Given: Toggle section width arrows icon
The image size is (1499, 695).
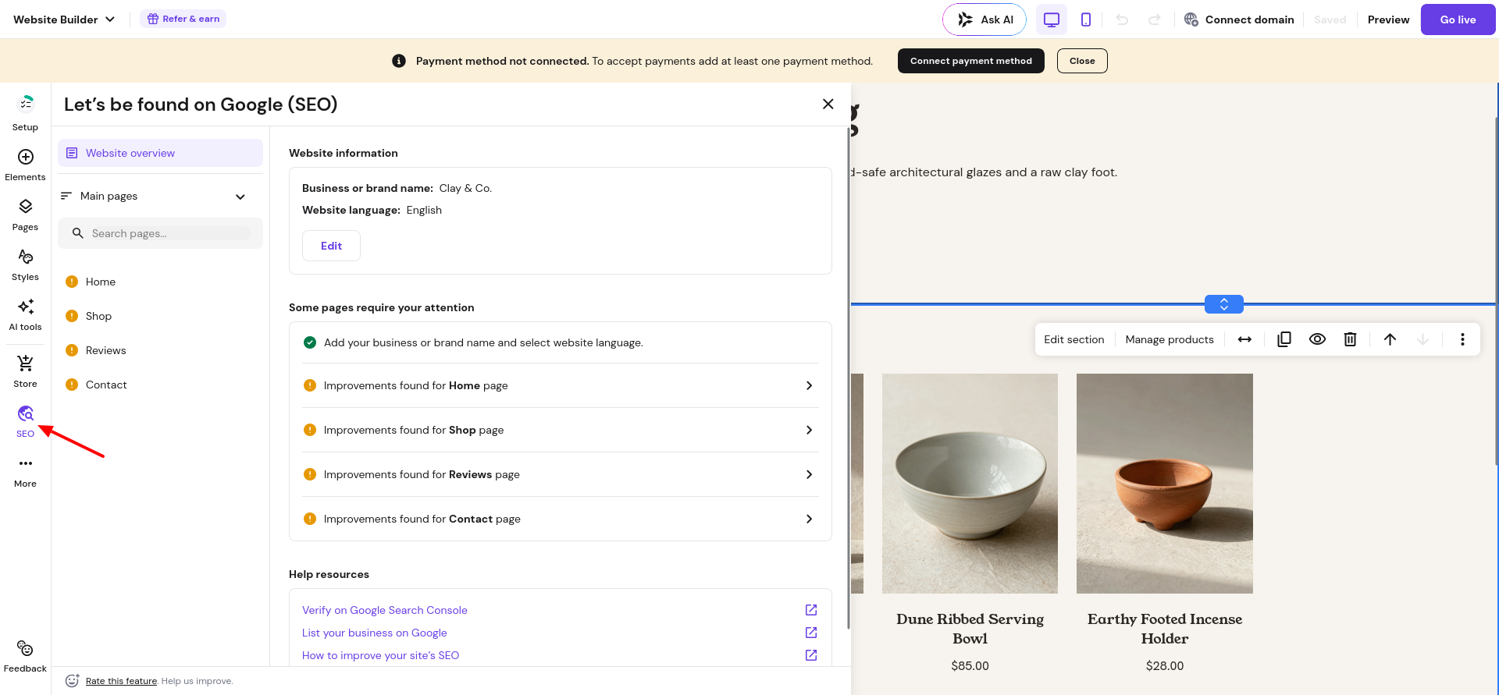Looking at the screenshot, I should point(1245,339).
